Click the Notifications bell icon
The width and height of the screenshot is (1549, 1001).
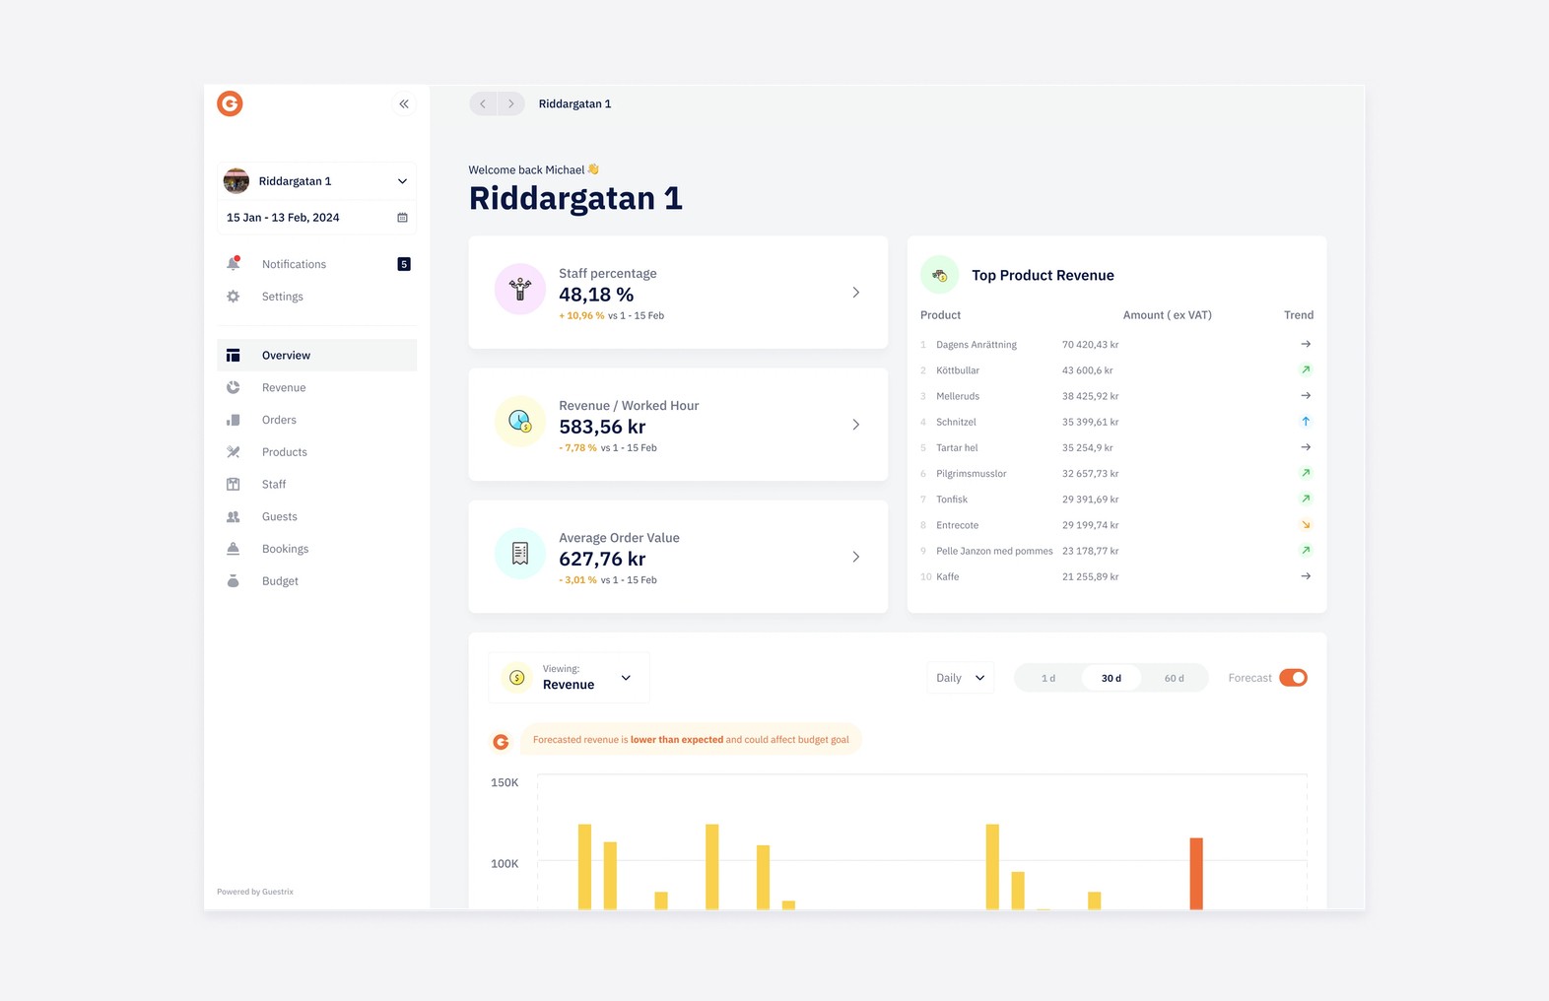tap(234, 263)
